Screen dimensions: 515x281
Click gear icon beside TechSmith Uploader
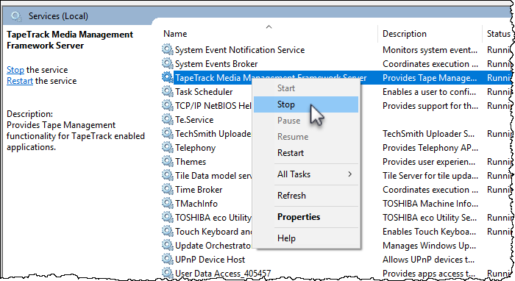(x=168, y=133)
